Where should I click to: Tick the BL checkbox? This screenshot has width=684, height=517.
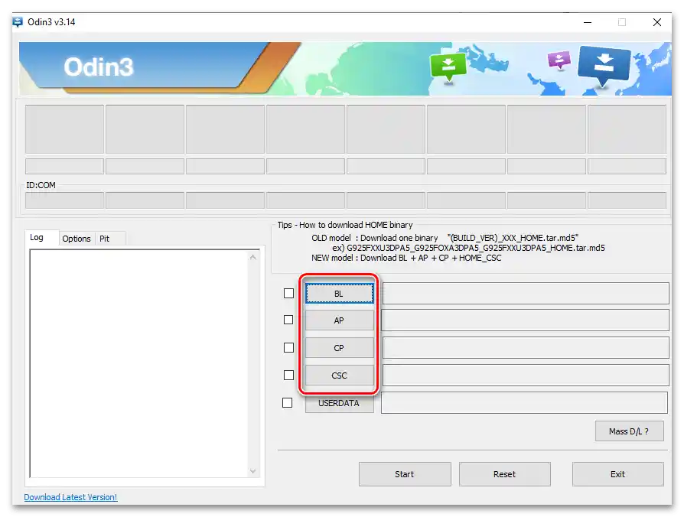pyautogui.click(x=288, y=294)
